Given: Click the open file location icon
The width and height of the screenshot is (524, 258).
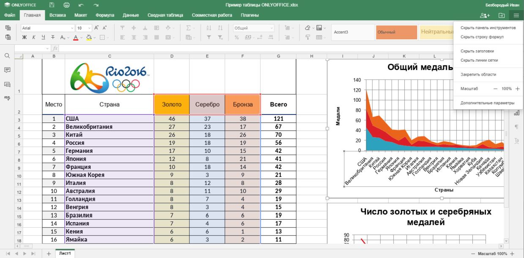Looking at the screenshot, I should coord(502,15).
